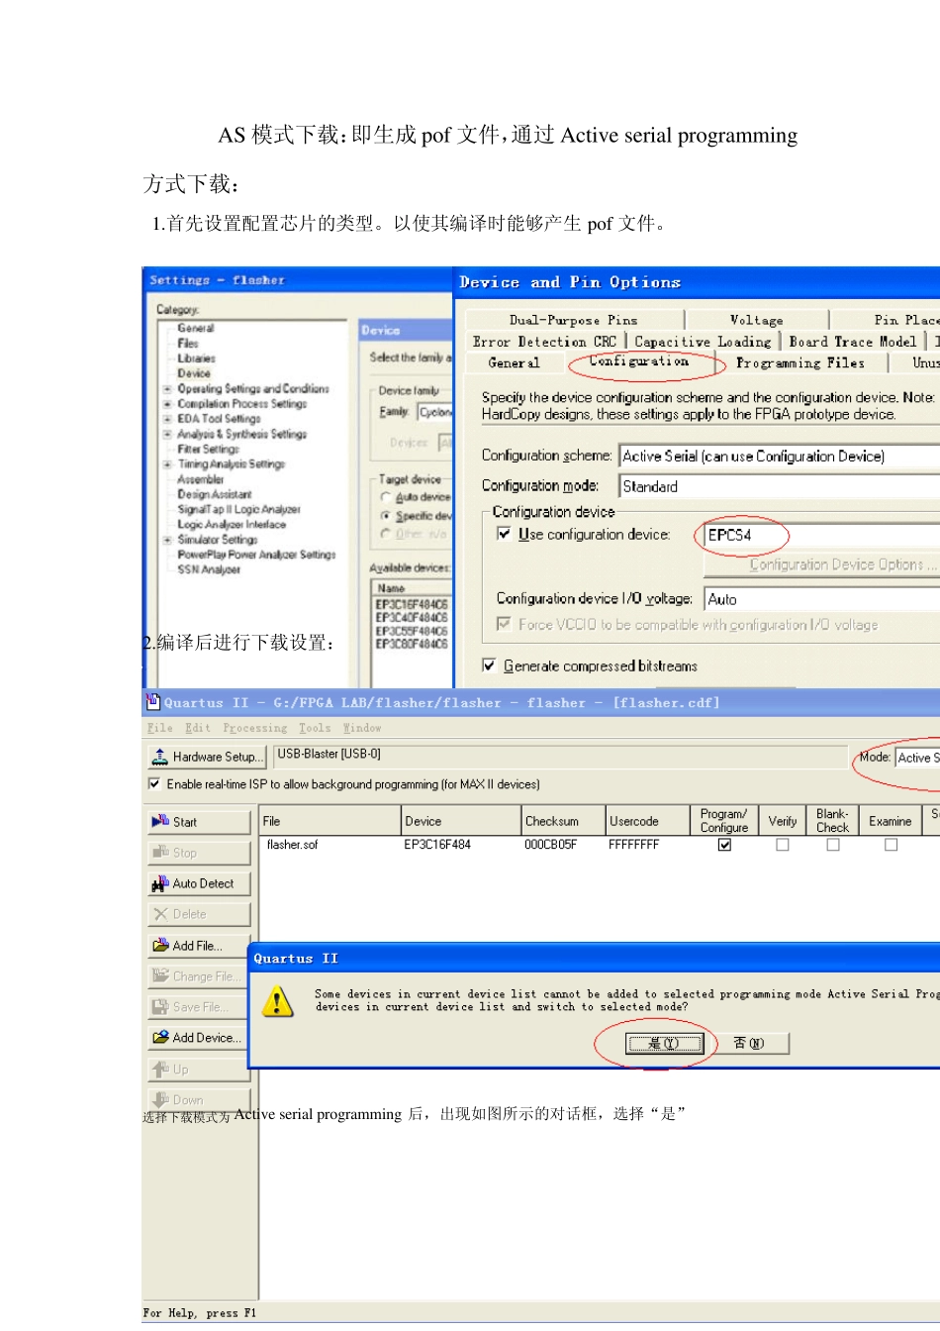Image resolution: width=940 pixels, height=1331 pixels.
Task: Open the Configuration scheme dropdown
Action: [x=779, y=457]
